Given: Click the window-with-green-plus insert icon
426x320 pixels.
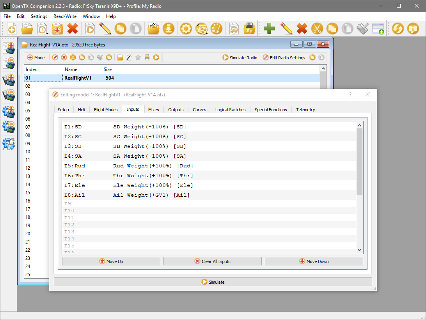Looking at the screenshot, I should click(x=378, y=28).
